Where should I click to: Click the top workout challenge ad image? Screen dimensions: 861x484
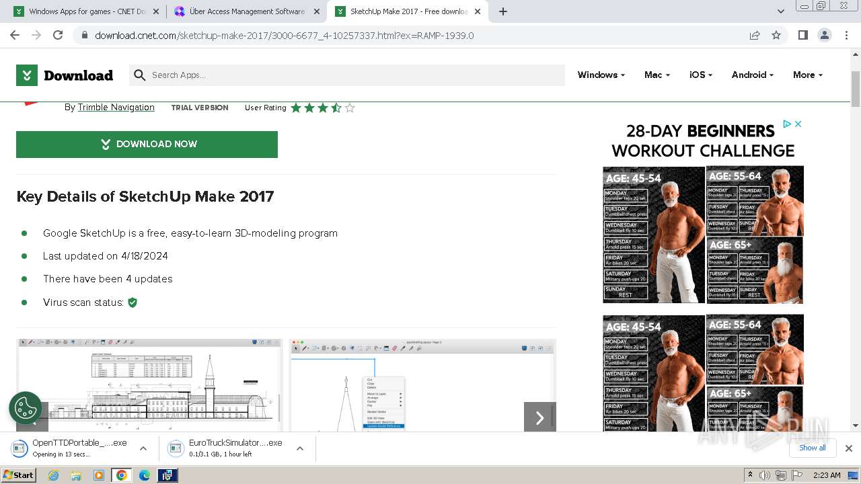click(703, 234)
